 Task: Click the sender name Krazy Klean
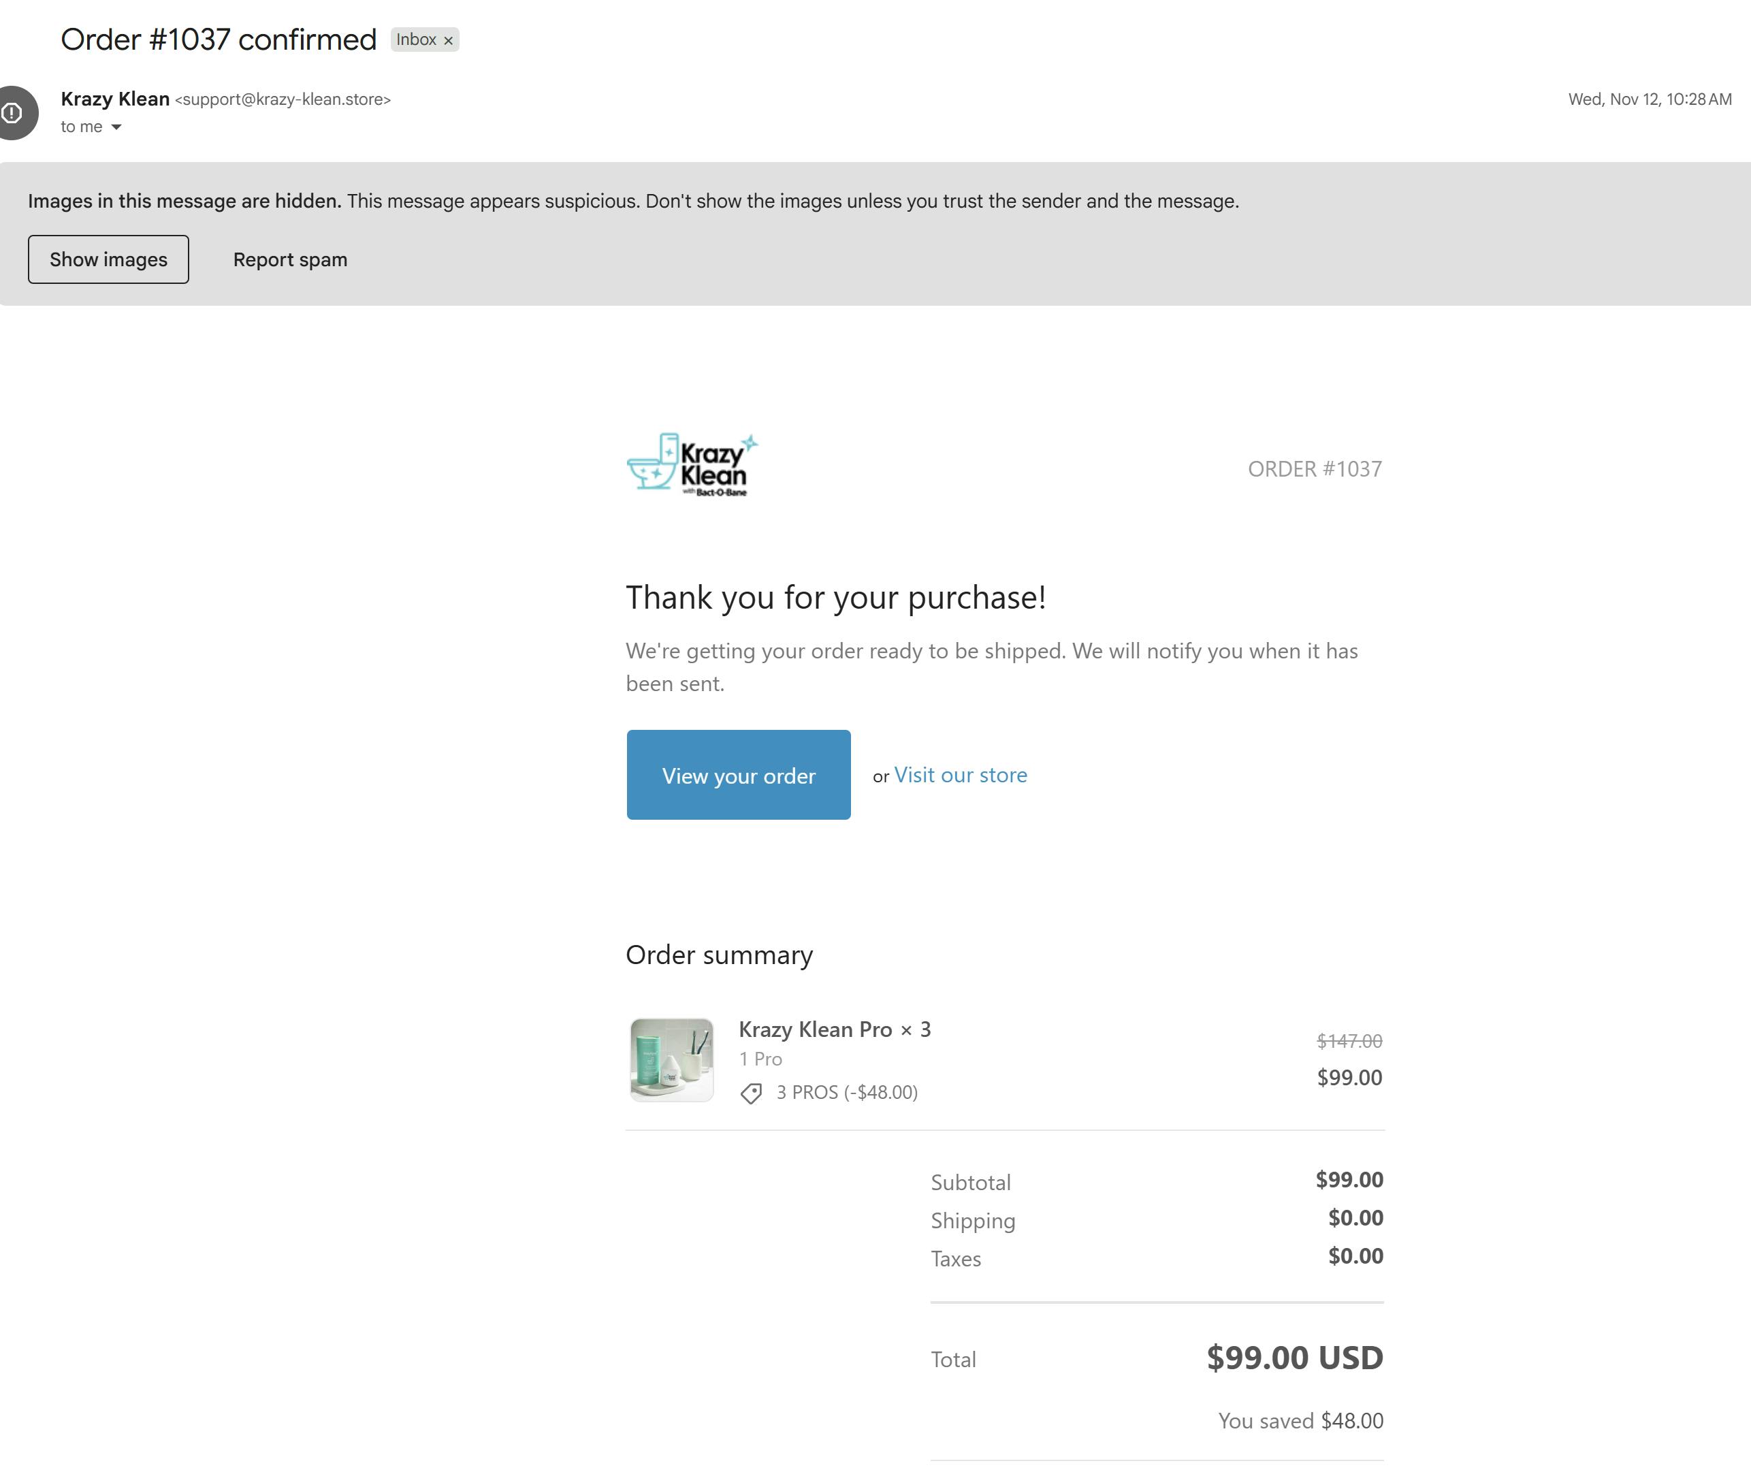tap(115, 99)
